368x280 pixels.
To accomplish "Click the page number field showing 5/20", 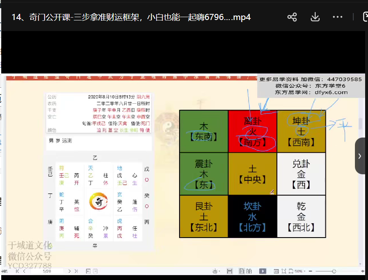I will (x=47, y=271).
